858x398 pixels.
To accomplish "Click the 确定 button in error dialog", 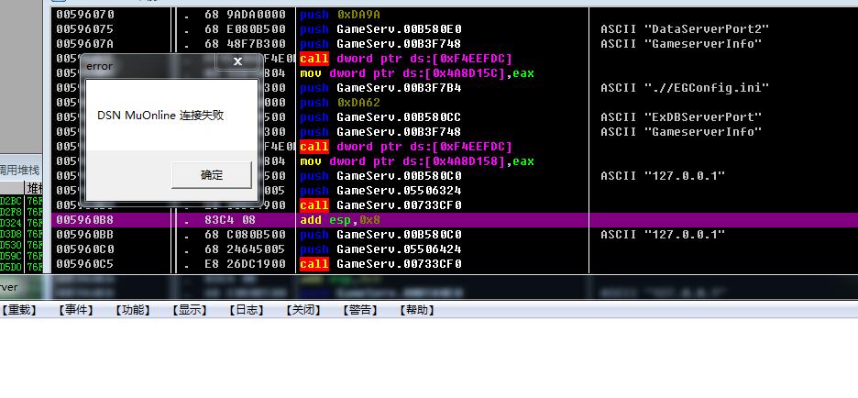I will pos(211,175).
